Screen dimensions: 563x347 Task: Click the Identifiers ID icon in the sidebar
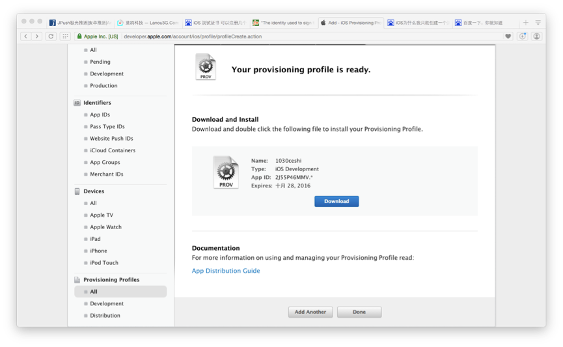pyautogui.click(x=77, y=103)
